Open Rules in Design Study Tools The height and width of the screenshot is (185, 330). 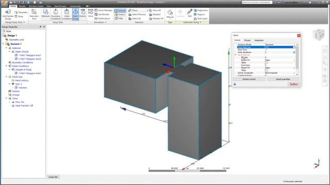point(19,16)
